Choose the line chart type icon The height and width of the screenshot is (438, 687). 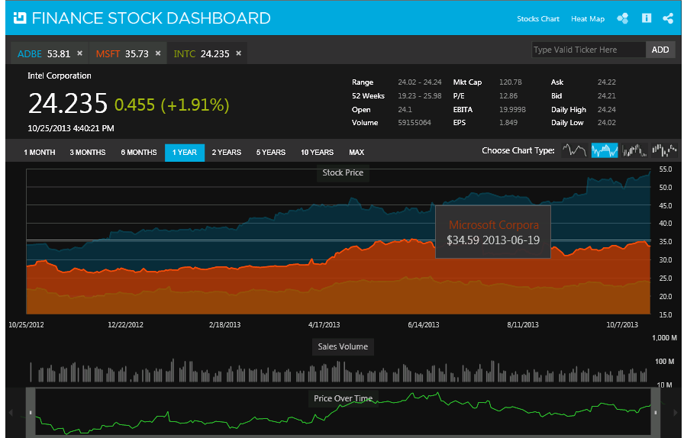[x=574, y=150]
